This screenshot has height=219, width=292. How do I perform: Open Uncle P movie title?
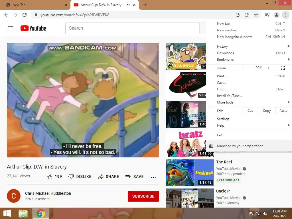pyautogui.click(x=223, y=191)
